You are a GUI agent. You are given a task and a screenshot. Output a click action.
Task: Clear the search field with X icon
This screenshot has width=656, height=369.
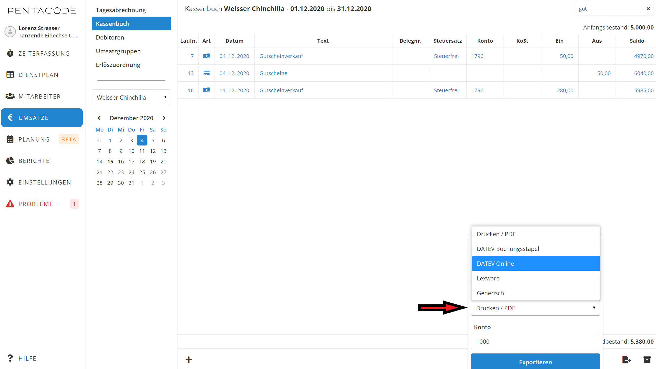648,9
